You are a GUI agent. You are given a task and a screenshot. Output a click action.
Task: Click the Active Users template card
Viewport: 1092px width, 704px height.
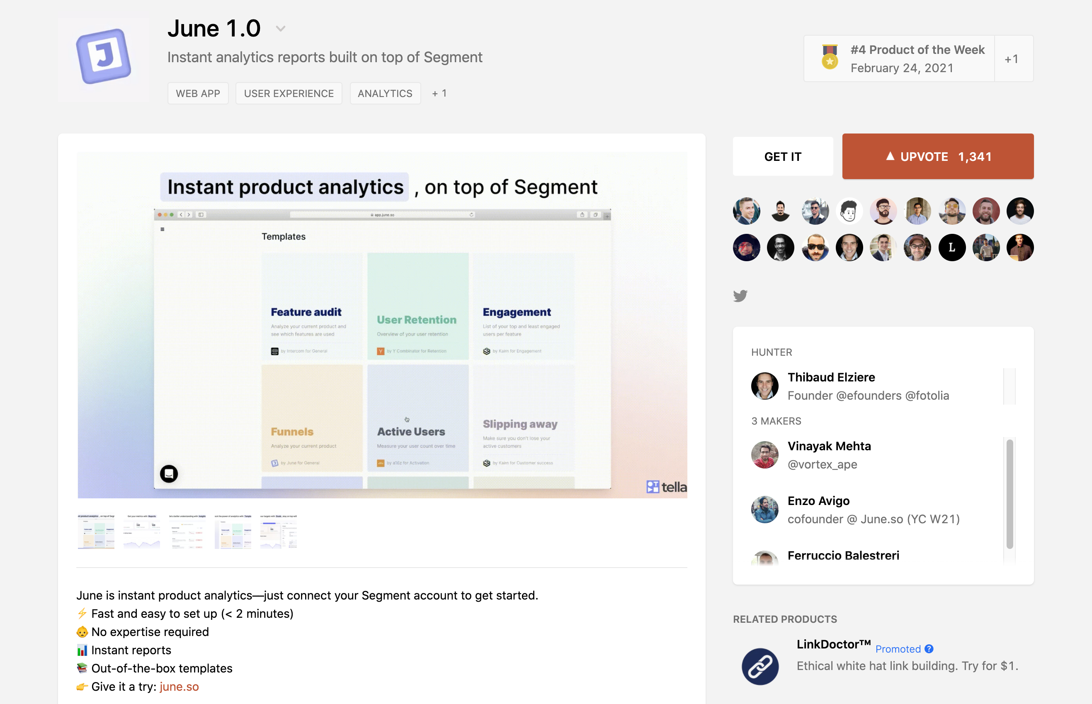coord(418,418)
